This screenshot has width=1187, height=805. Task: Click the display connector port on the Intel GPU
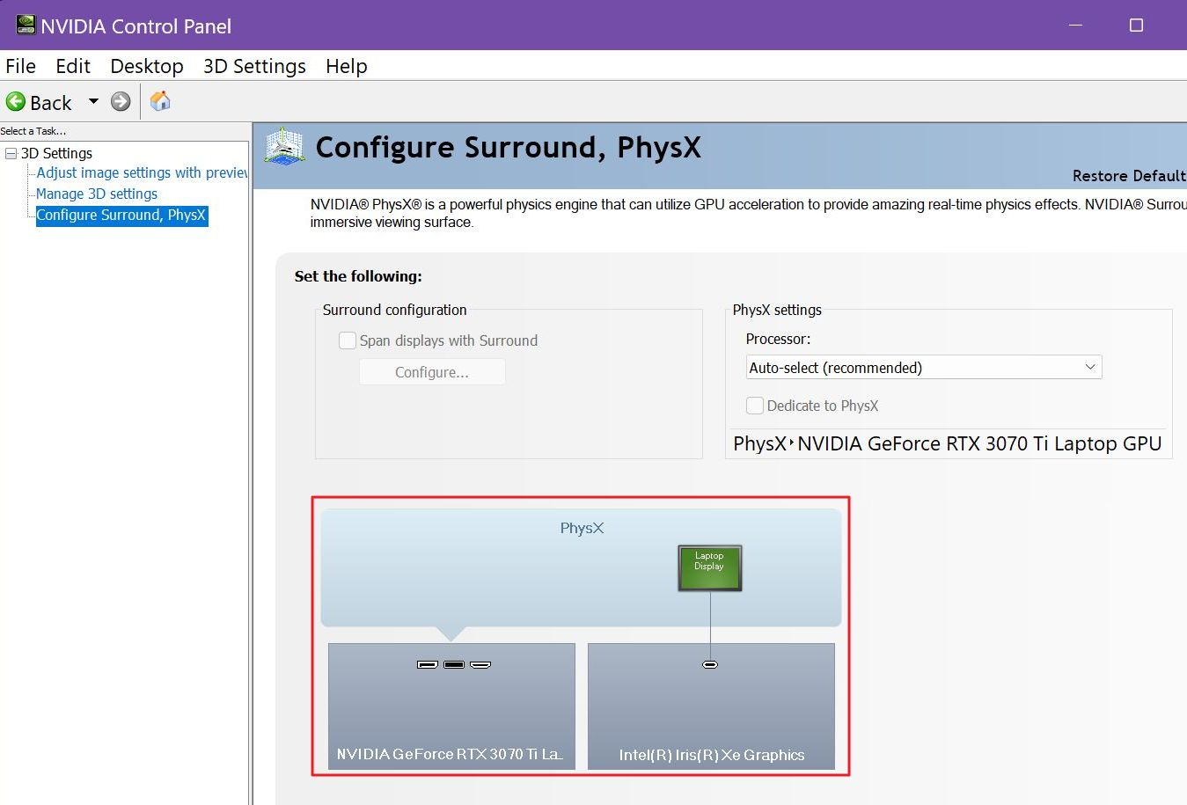709,665
